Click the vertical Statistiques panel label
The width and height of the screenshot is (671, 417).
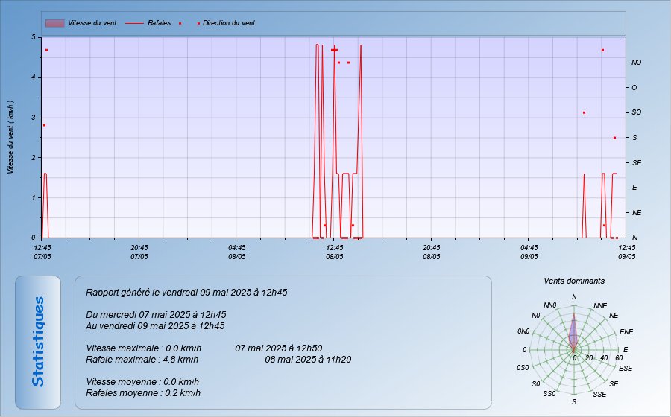pyautogui.click(x=38, y=342)
